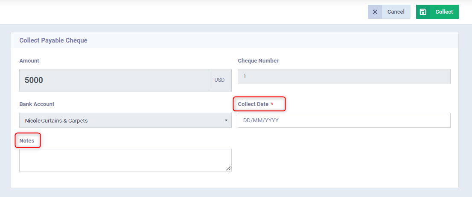This screenshot has height=197, width=472.
Task: Click the Cheque Number field
Action: coord(344,77)
